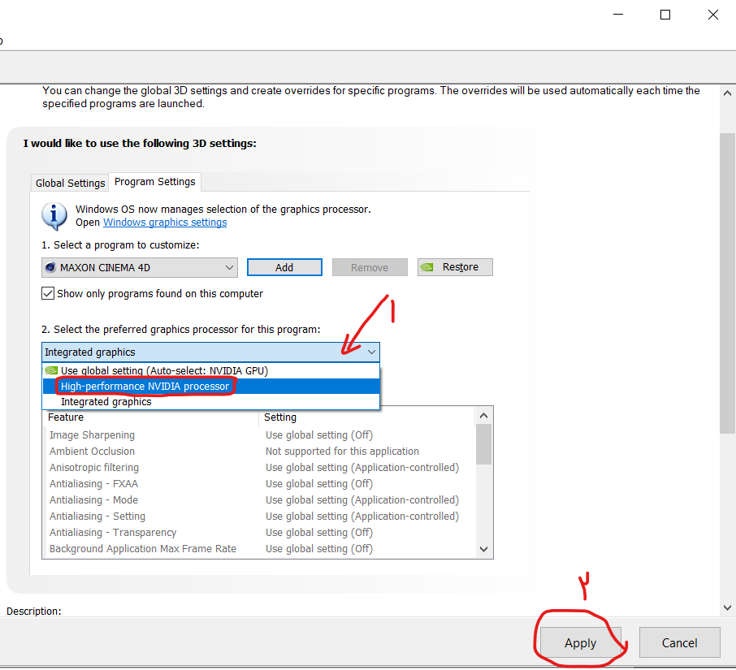Click the main panel vertical scrollbar thumb
The width and height of the screenshot is (736, 670).
(x=728, y=283)
